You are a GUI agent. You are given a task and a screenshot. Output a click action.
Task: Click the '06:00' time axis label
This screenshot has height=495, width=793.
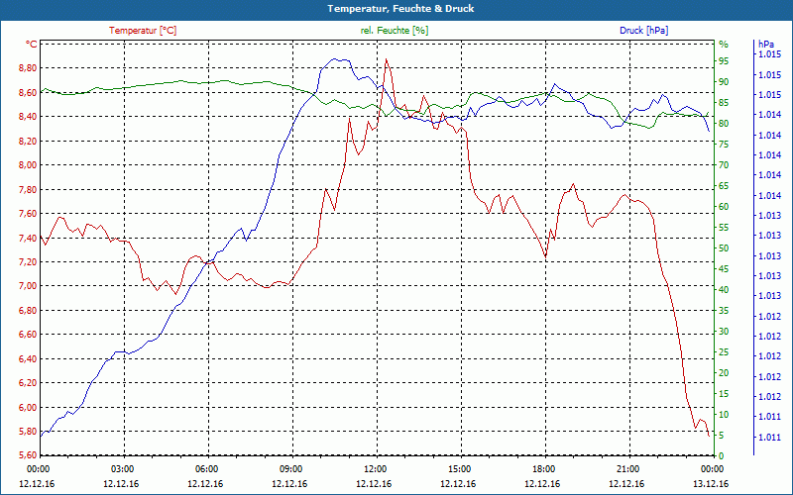point(206,469)
